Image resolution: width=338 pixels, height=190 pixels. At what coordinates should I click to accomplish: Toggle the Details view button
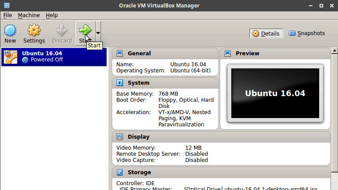266,33
